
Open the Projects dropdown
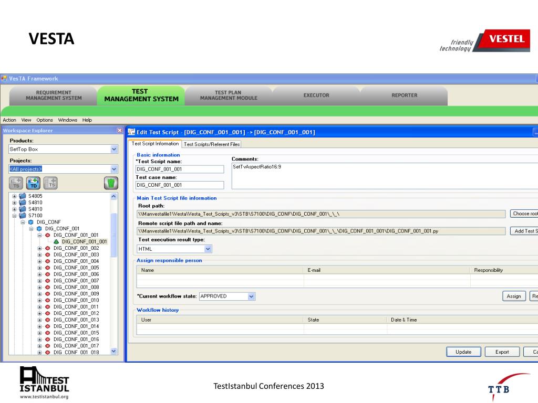(x=114, y=169)
